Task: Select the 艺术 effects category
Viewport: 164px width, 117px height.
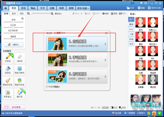Action: coord(131,44)
